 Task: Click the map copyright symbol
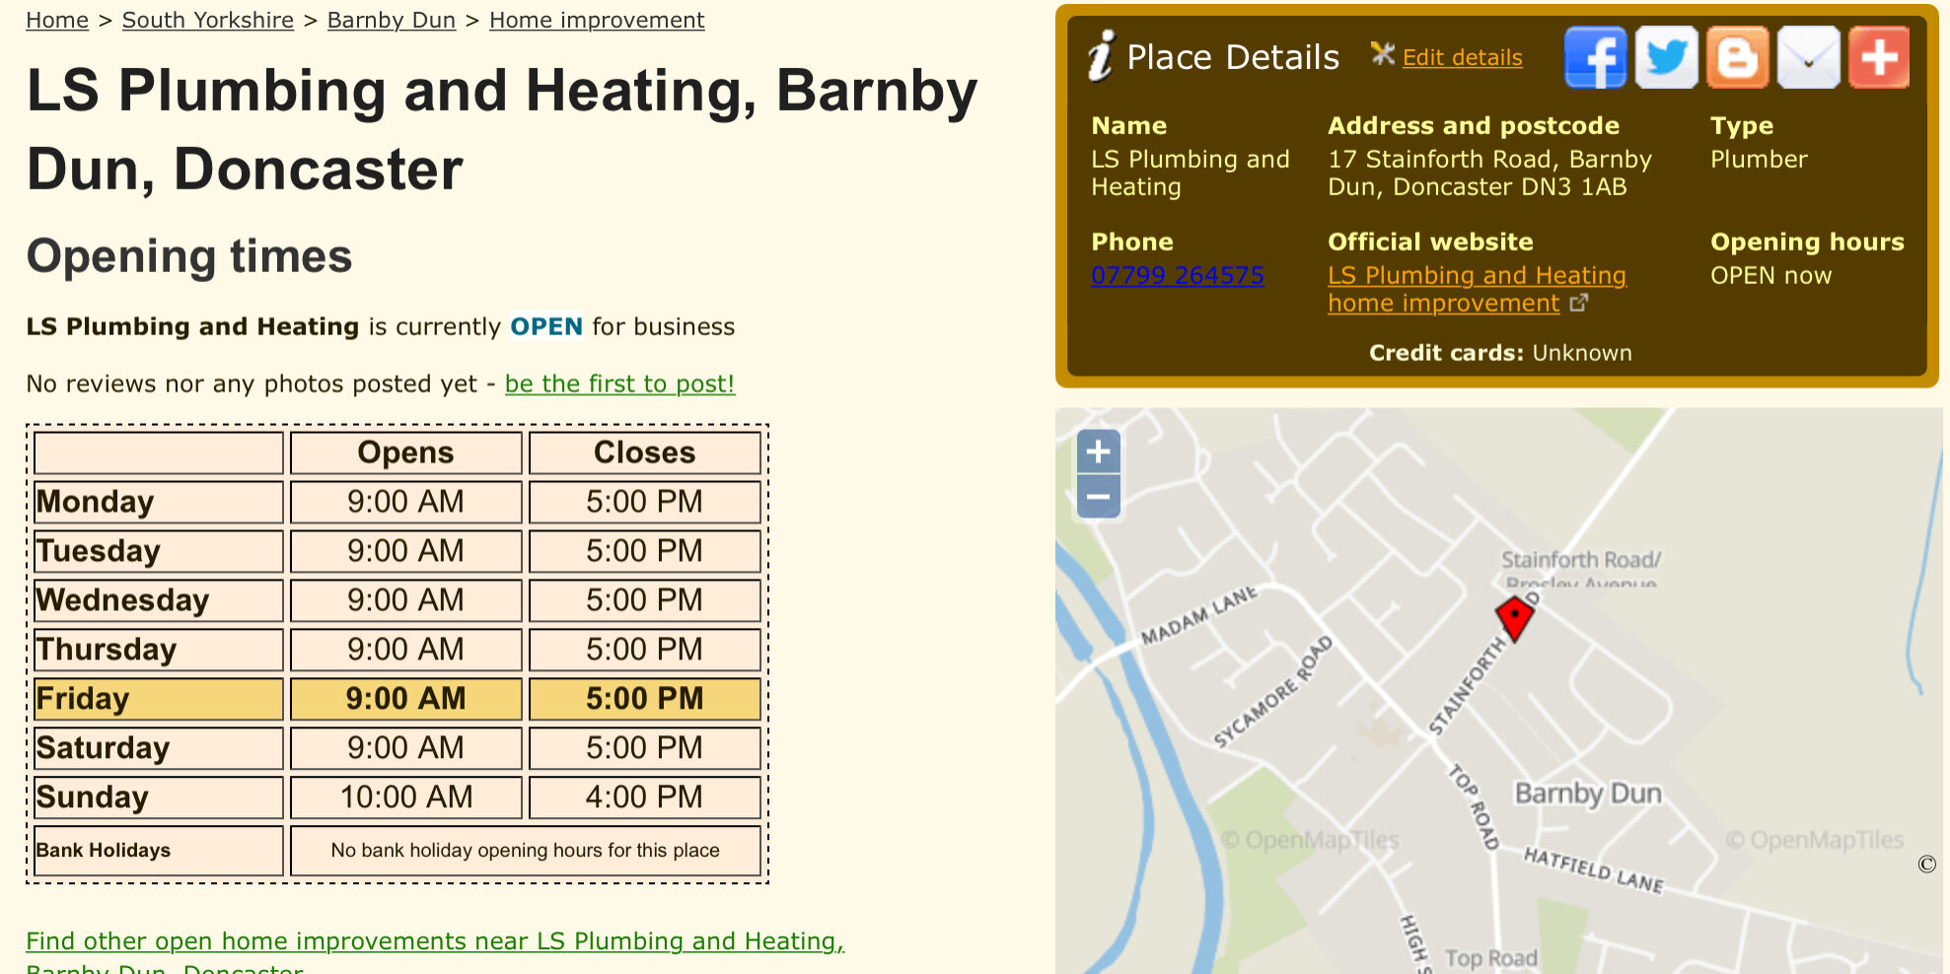tap(1926, 865)
